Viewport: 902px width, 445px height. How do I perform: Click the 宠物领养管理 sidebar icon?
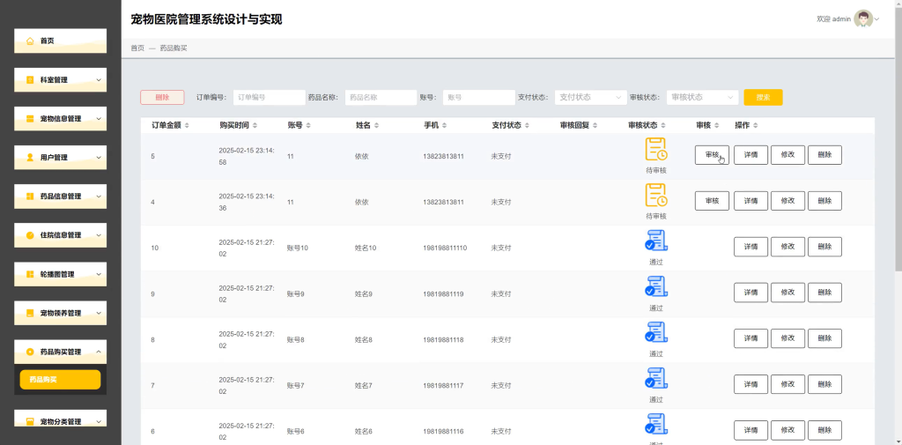point(31,313)
